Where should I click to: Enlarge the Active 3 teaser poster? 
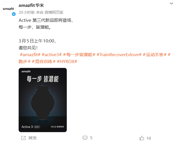point(43,100)
